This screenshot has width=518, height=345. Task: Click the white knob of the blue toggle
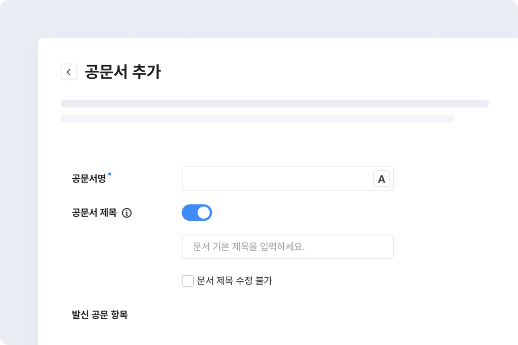coord(203,213)
